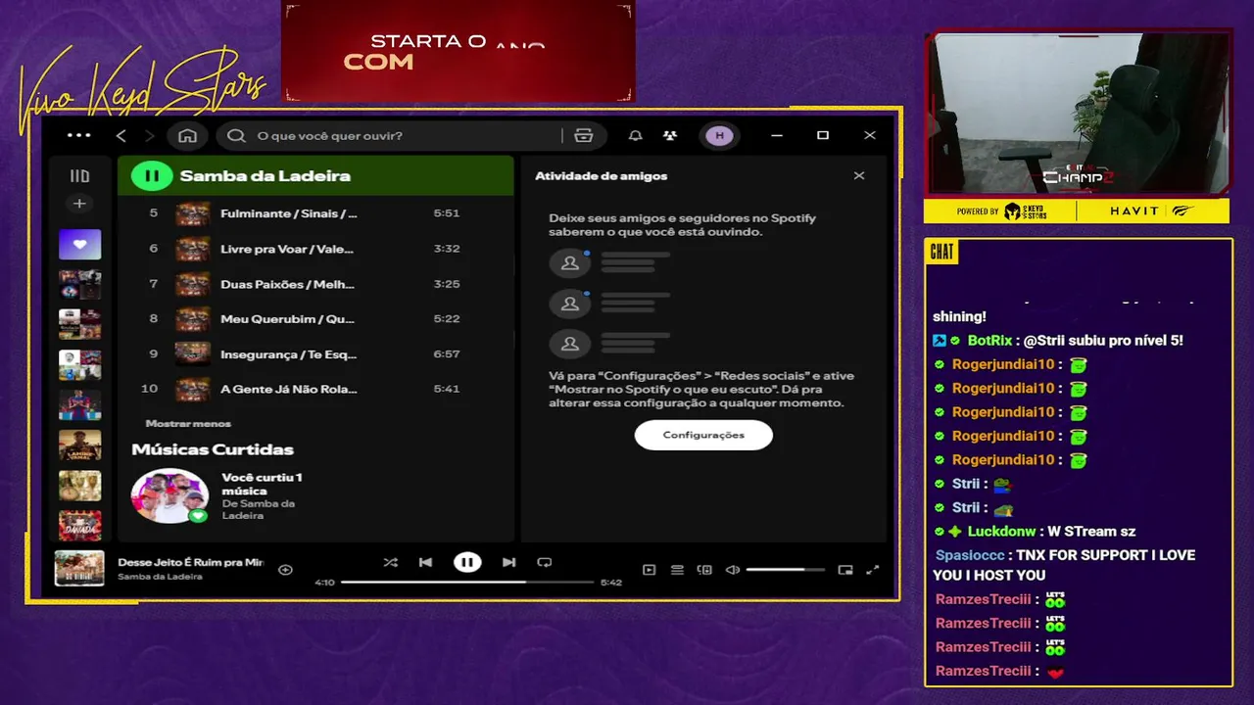Click third friend placeholder avatar
This screenshot has width=1254, height=705.
(570, 344)
